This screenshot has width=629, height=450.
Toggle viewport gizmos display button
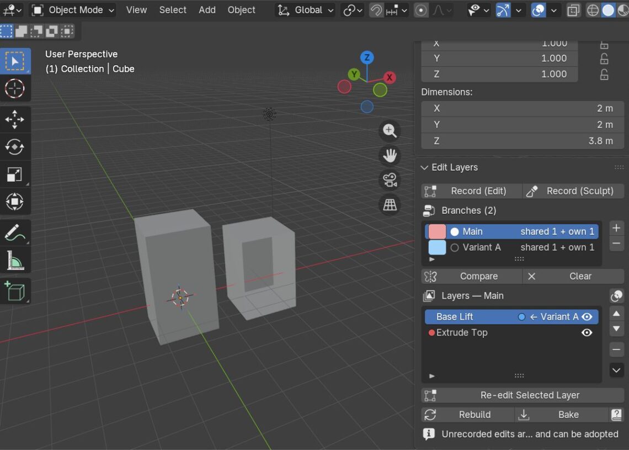pos(503,10)
